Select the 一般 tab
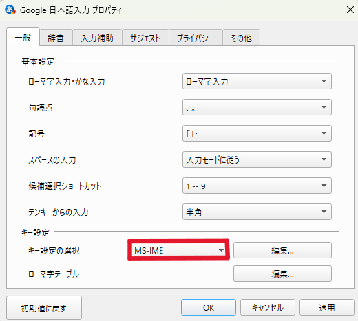 (x=23, y=37)
